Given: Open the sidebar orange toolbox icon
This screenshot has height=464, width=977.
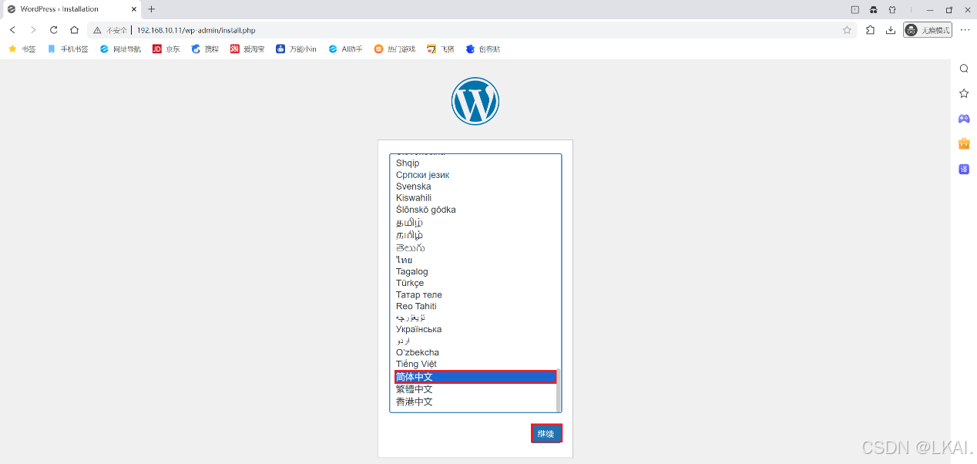Looking at the screenshot, I should coord(964,143).
